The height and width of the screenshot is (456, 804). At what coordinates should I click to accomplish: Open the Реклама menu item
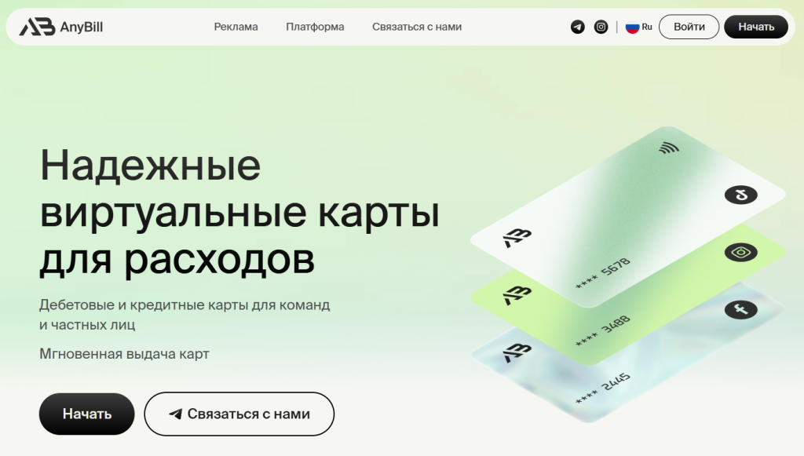[236, 27]
